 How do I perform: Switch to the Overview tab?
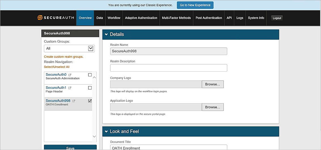pos(85,18)
